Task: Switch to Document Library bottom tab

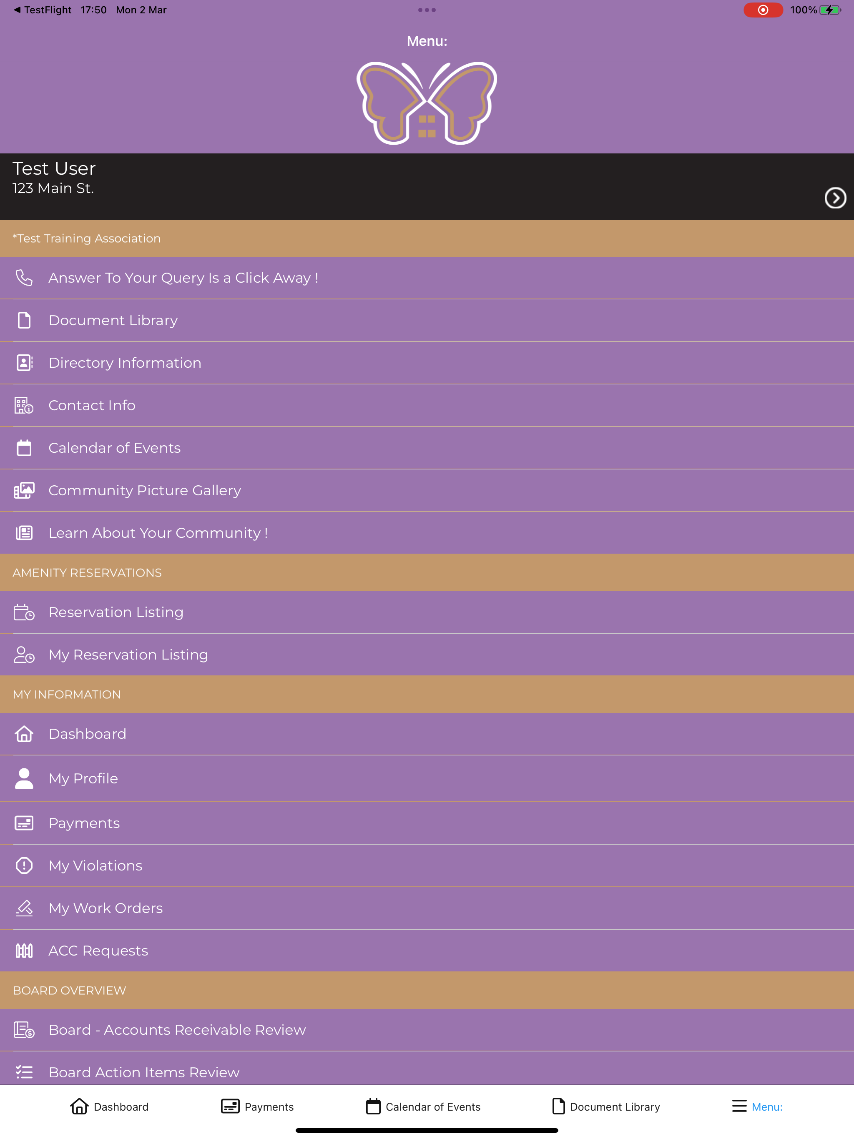Action: [x=606, y=1106]
